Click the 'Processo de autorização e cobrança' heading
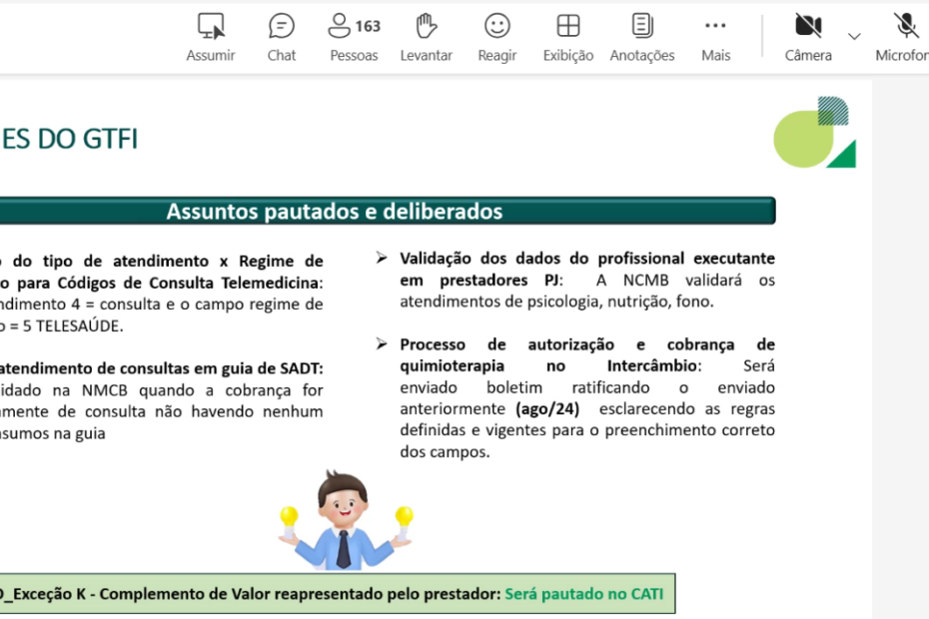This screenshot has width=929, height=619. 586,344
